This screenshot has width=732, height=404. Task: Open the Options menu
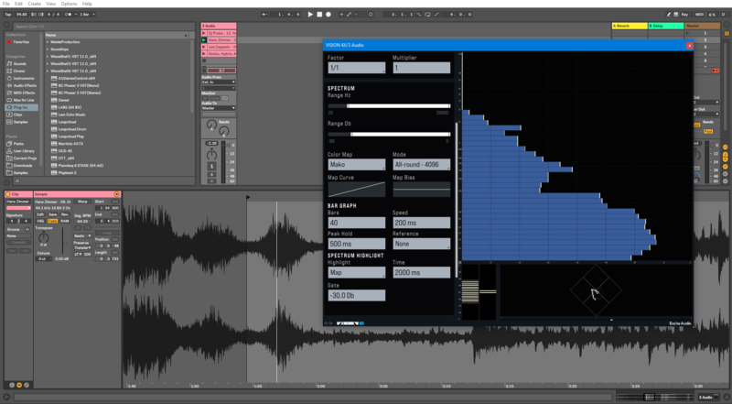click(68, 4)
